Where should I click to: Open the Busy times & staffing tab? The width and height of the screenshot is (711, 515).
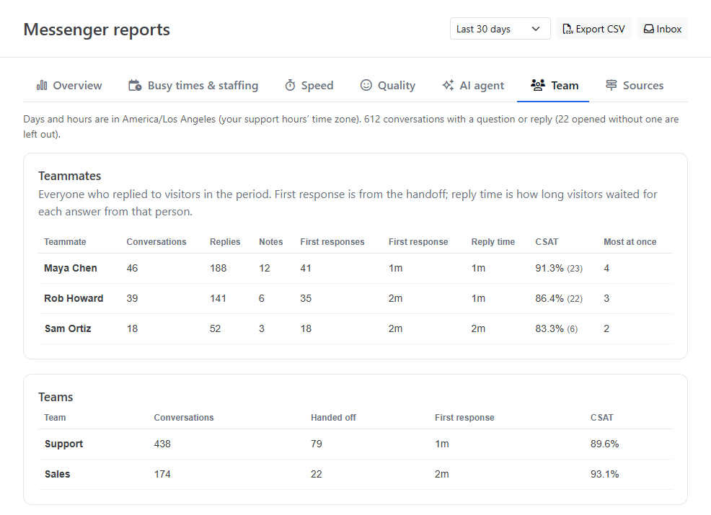(x=193, y=85)
